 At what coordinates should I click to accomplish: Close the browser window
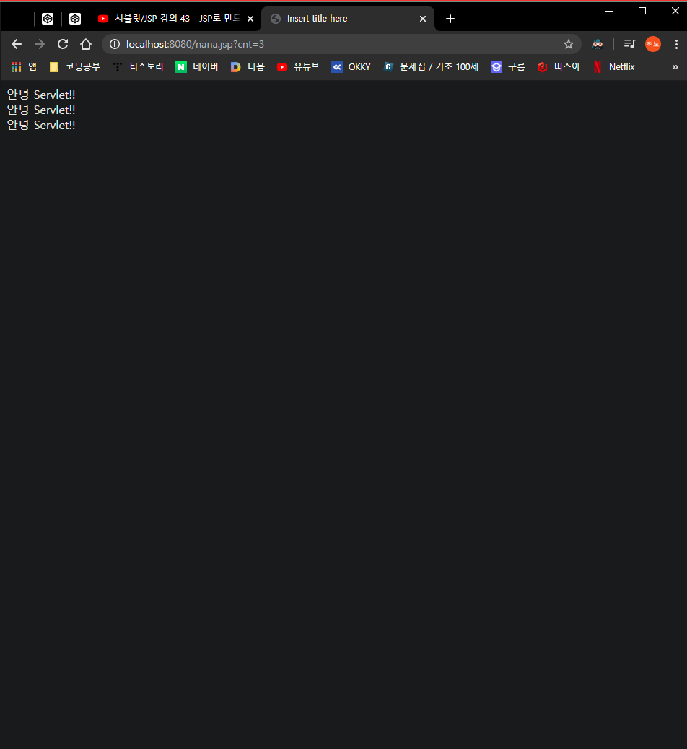point(675,11)
